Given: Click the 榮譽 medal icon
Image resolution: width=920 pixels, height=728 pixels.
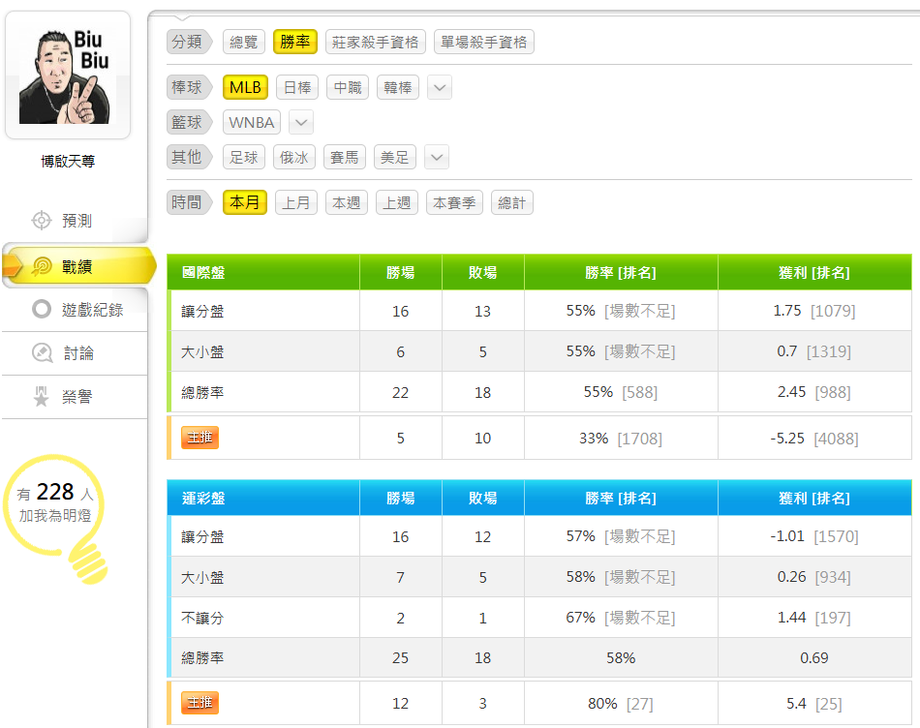Looking at the screenshot, I should click(x=42, y=397).
